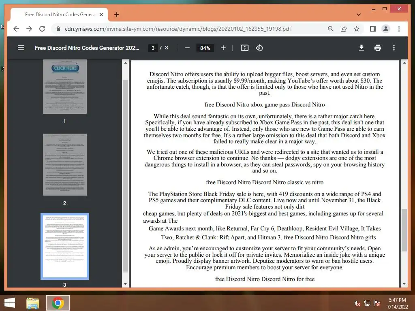This screenshot has width=415, height=311.
Task: Click the current page number field
Action: pyautogui.click(x=153, y=48)
